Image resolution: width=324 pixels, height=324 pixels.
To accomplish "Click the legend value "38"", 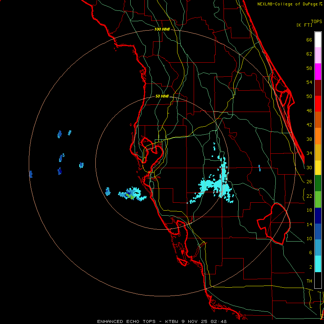I will click(x=309, y=139).
